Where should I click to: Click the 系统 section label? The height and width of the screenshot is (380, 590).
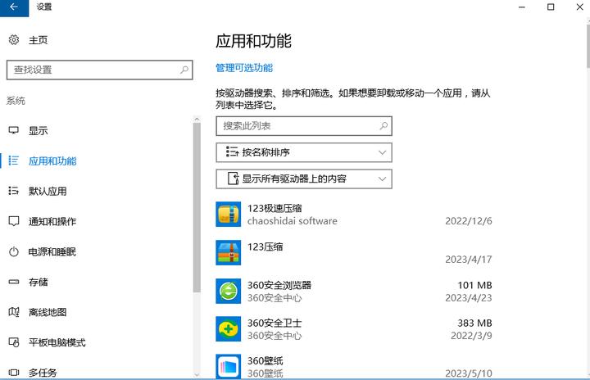16,101
